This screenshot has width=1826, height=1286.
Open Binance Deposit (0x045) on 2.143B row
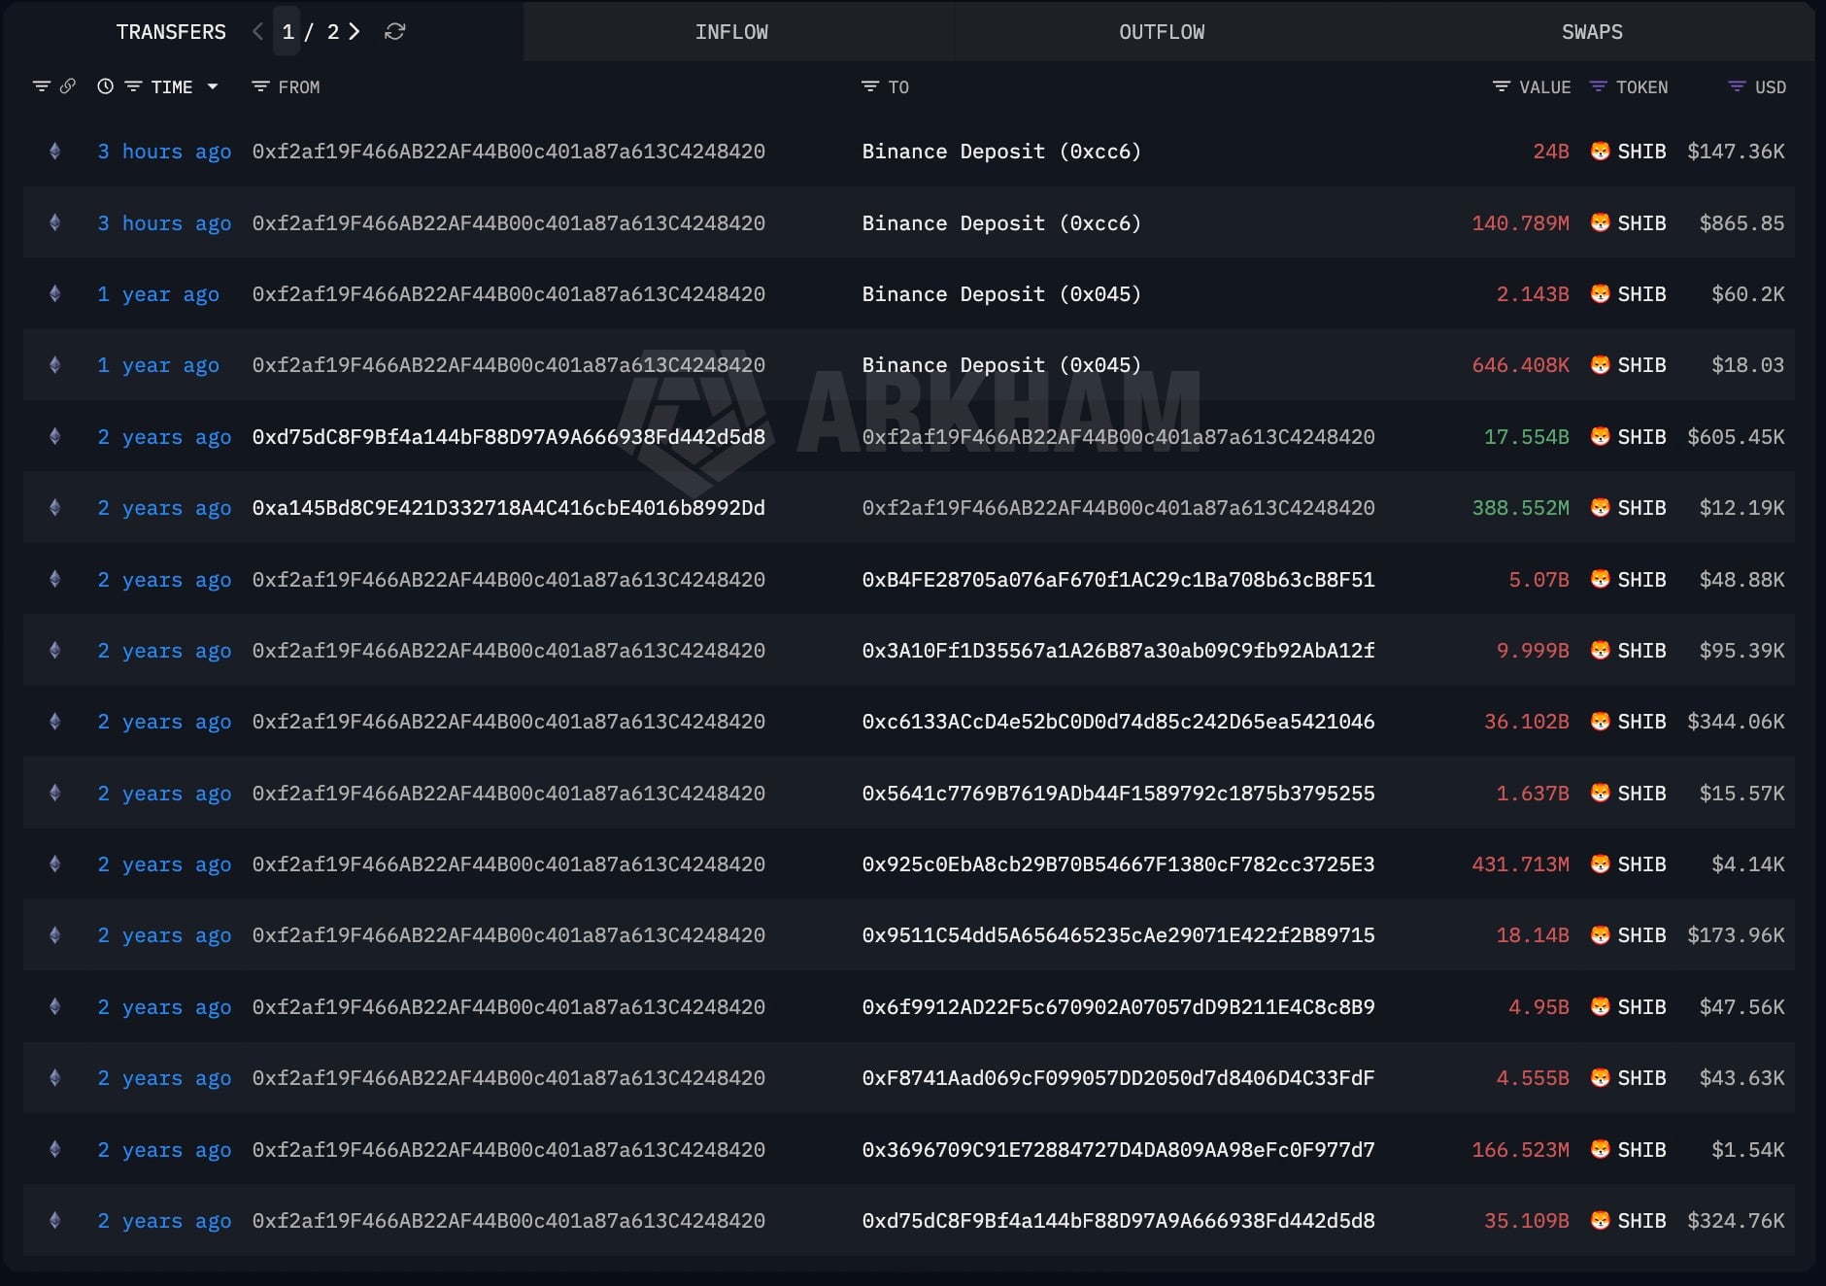(1000, 294)
